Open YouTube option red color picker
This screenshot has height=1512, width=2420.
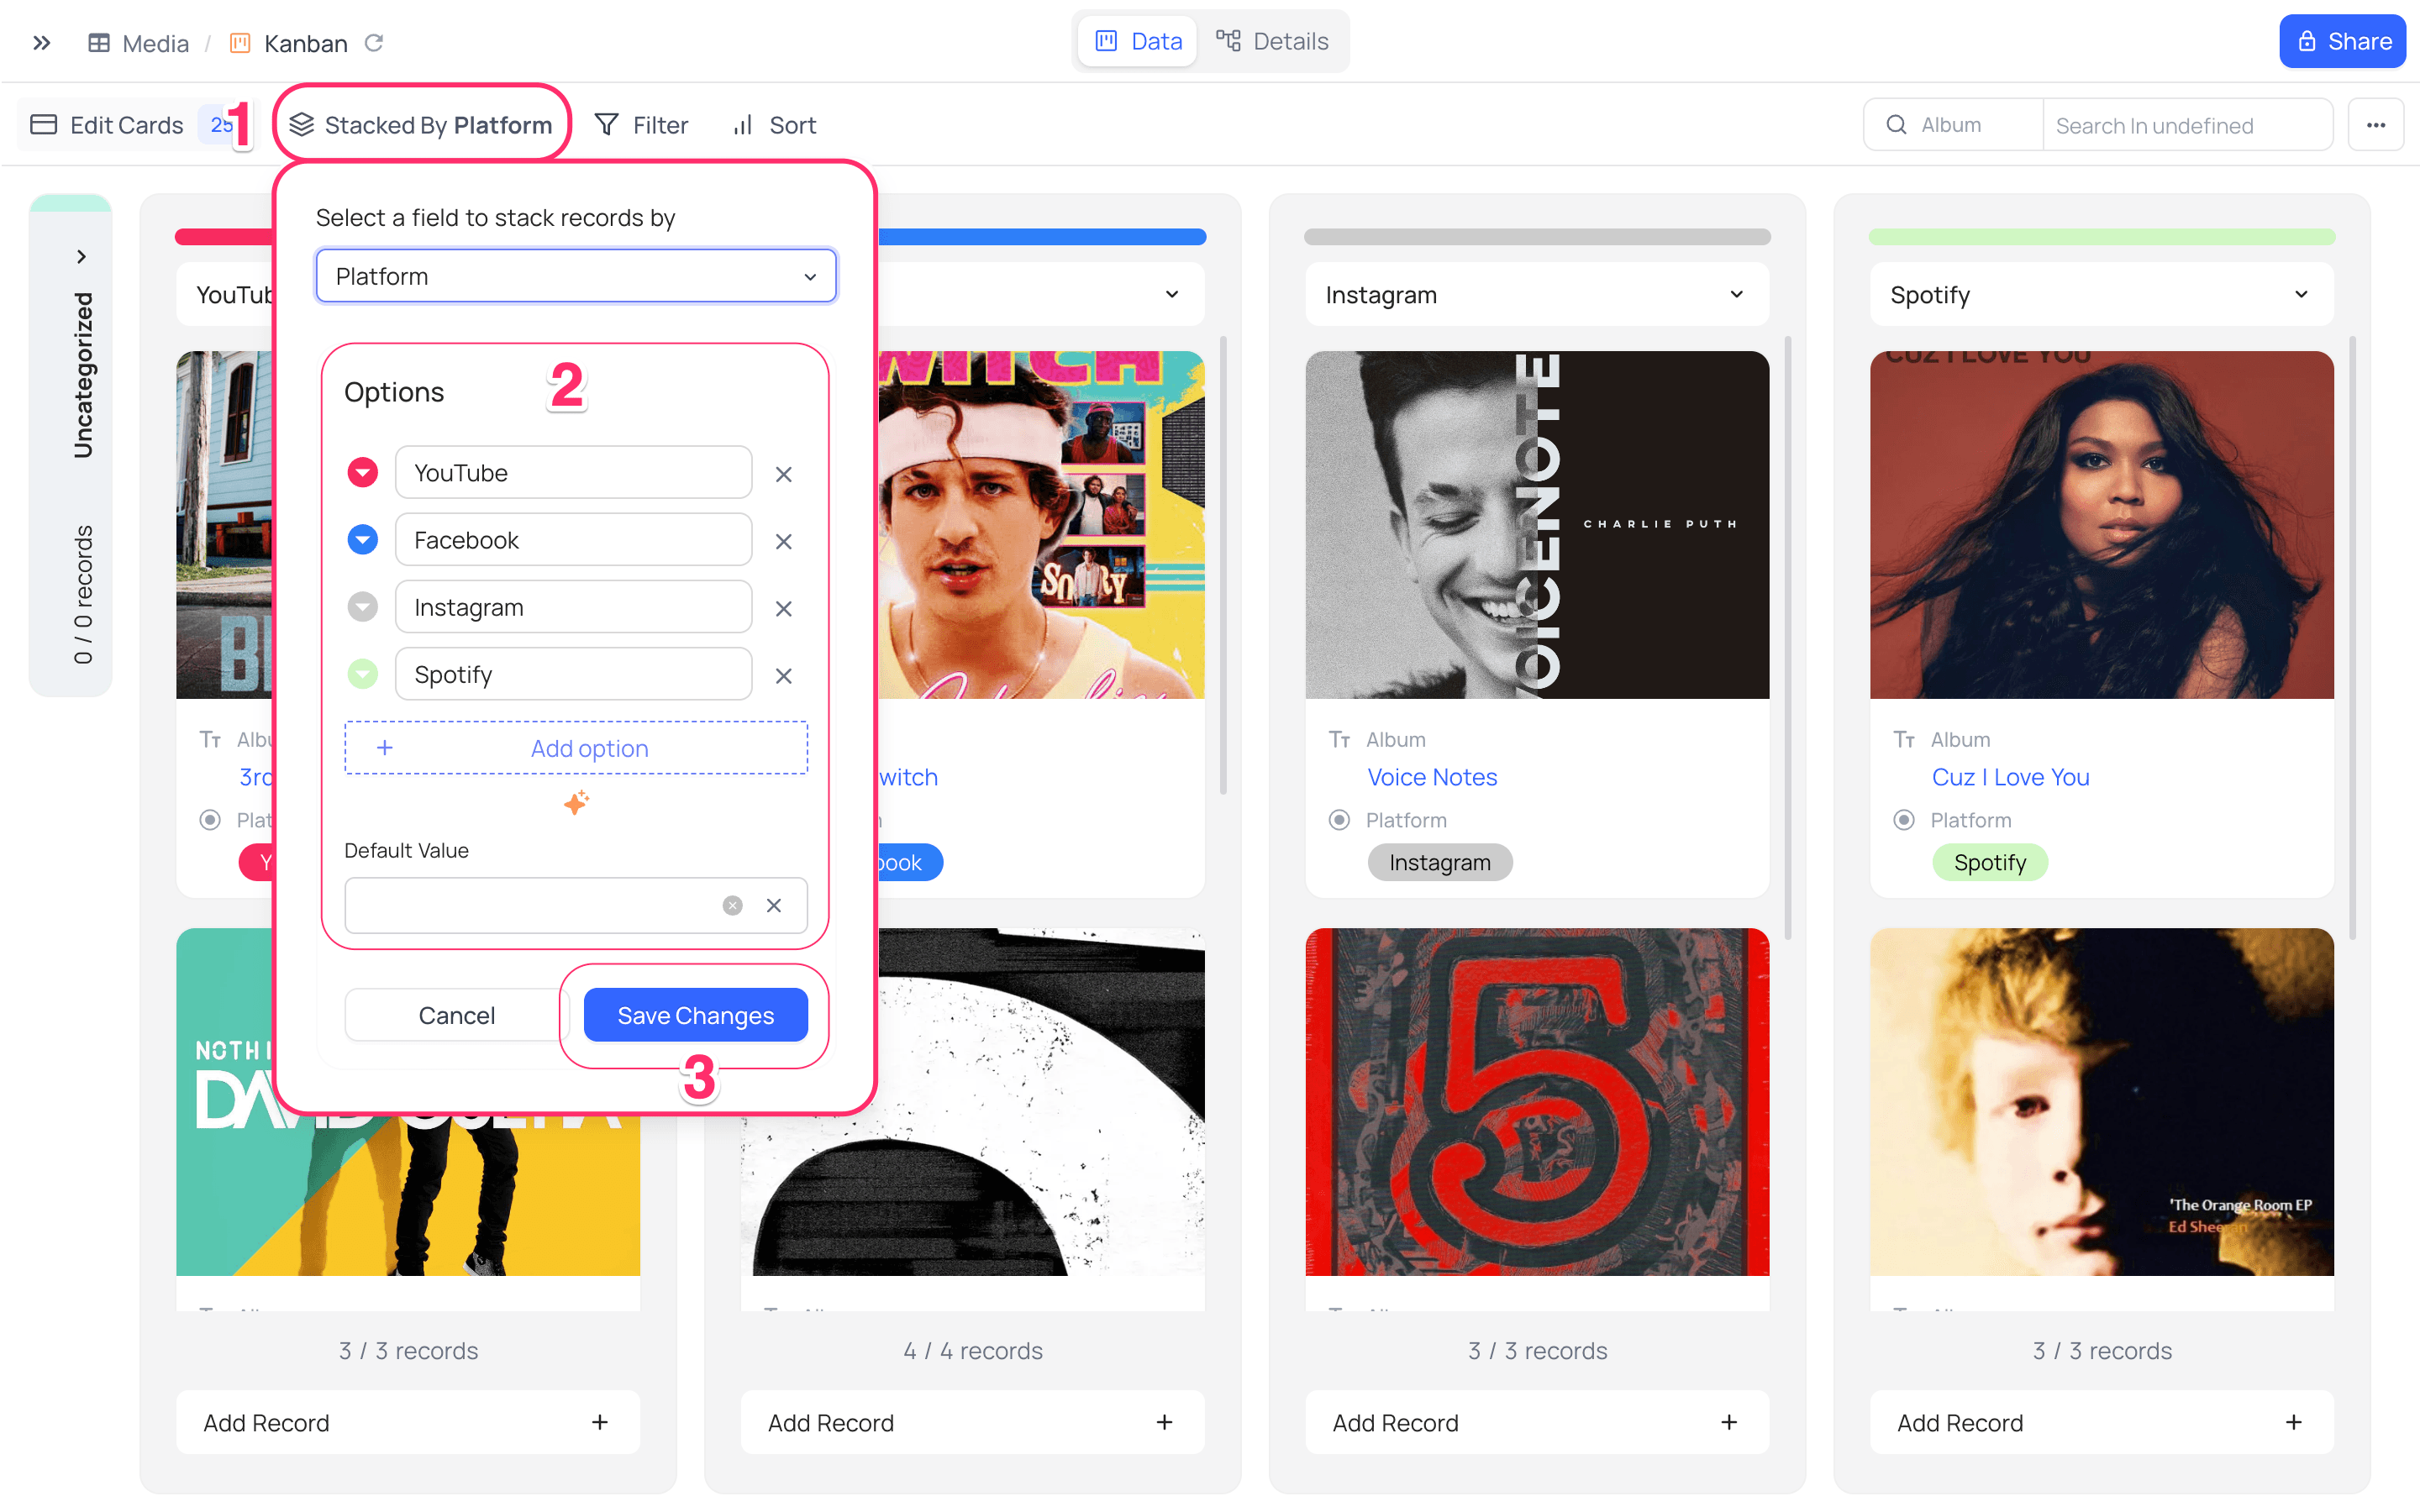pyautogui.click(x=362, y=473)
